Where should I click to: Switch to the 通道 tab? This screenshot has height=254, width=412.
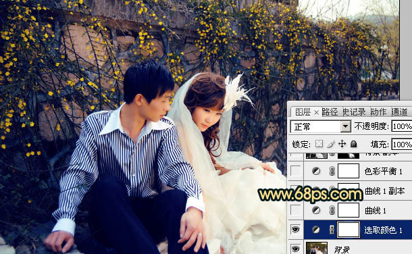(400, 112)
